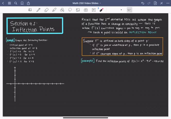Screen dimensions: 171x119
Task: Open the three-dot more options menu
Action: 168,3
